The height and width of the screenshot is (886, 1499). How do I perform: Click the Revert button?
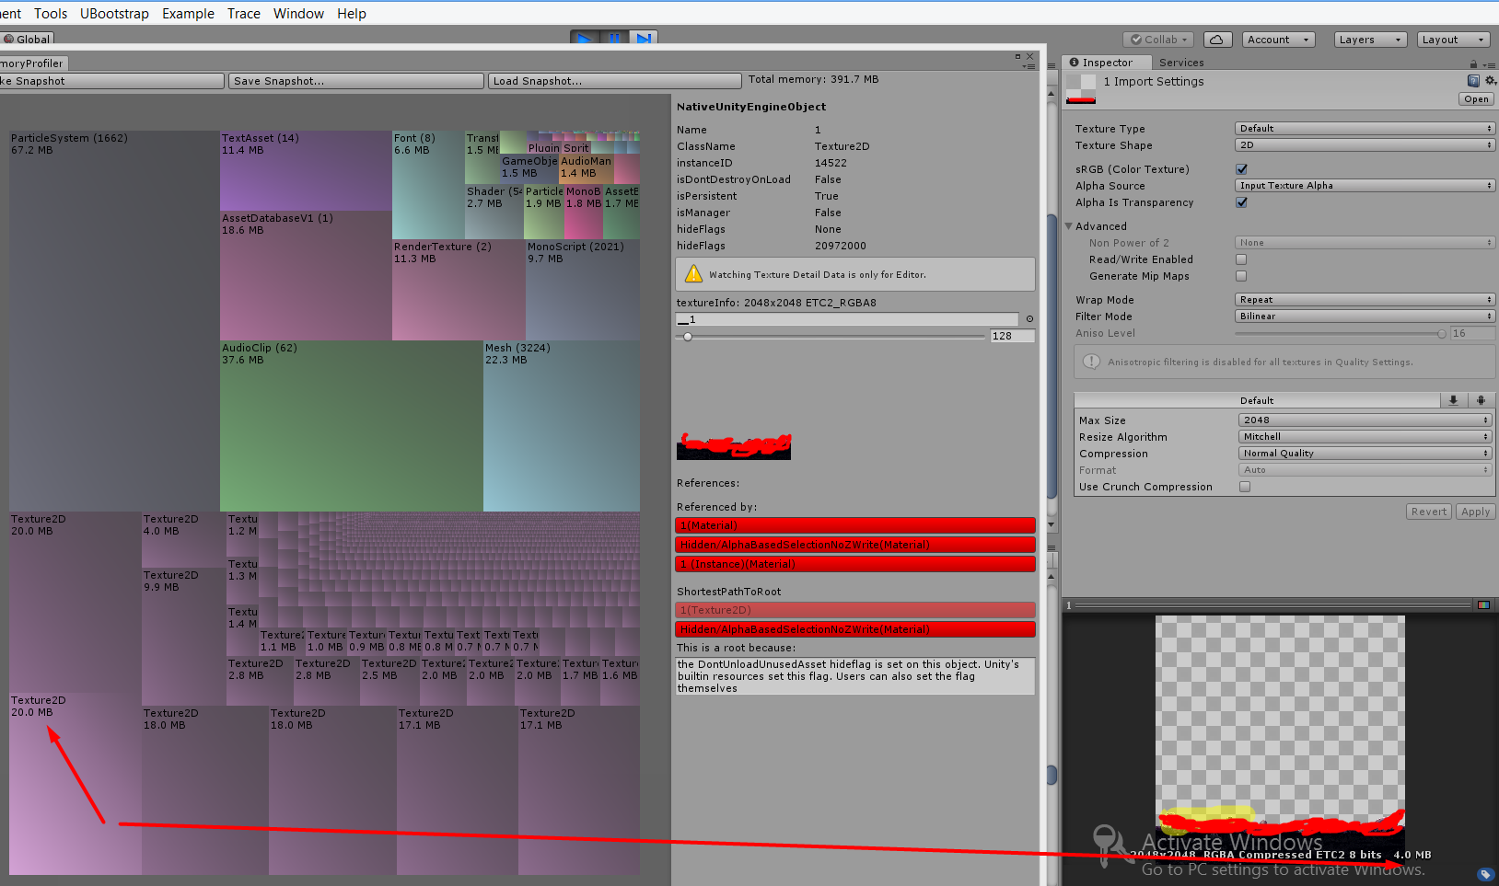coord(1429,512)
